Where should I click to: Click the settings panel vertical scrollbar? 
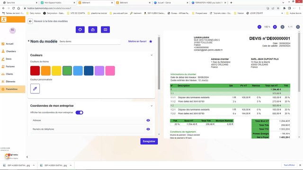[x=159, y=63]
